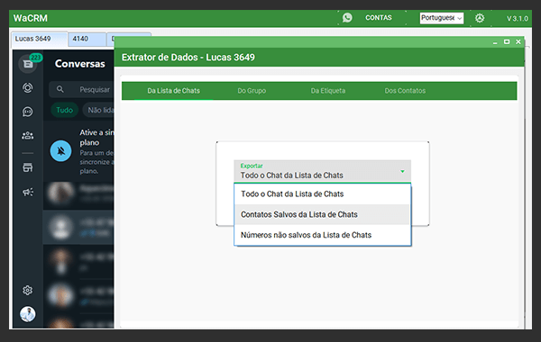Screen dimensions: 541x342
Task: Click the WhatsApp logo icon in header
Action: [347, 18]
